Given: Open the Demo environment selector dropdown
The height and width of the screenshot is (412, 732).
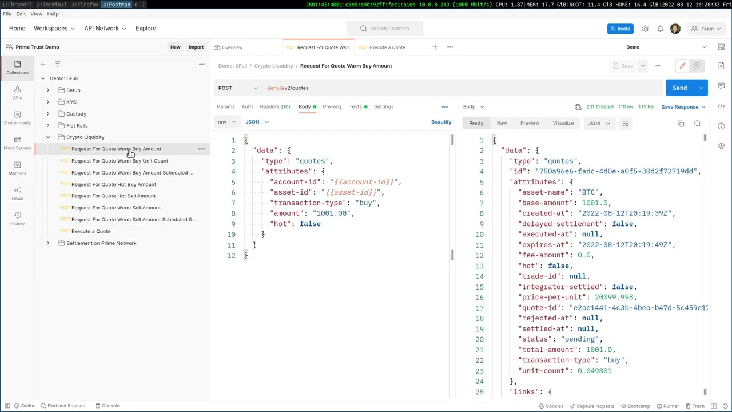Looking at the screenshot, I should click(666, 47).
